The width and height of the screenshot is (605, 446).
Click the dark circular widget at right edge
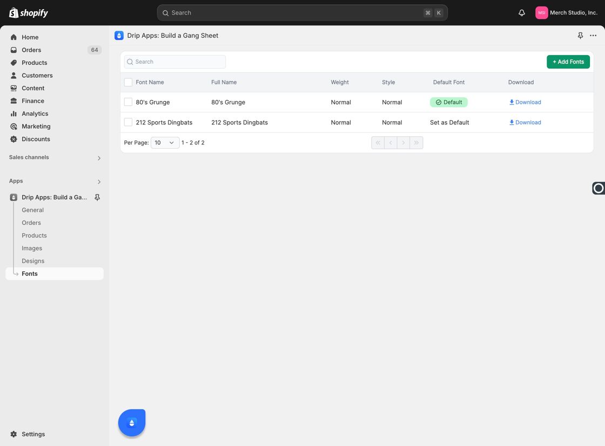[x=599, y=188]
